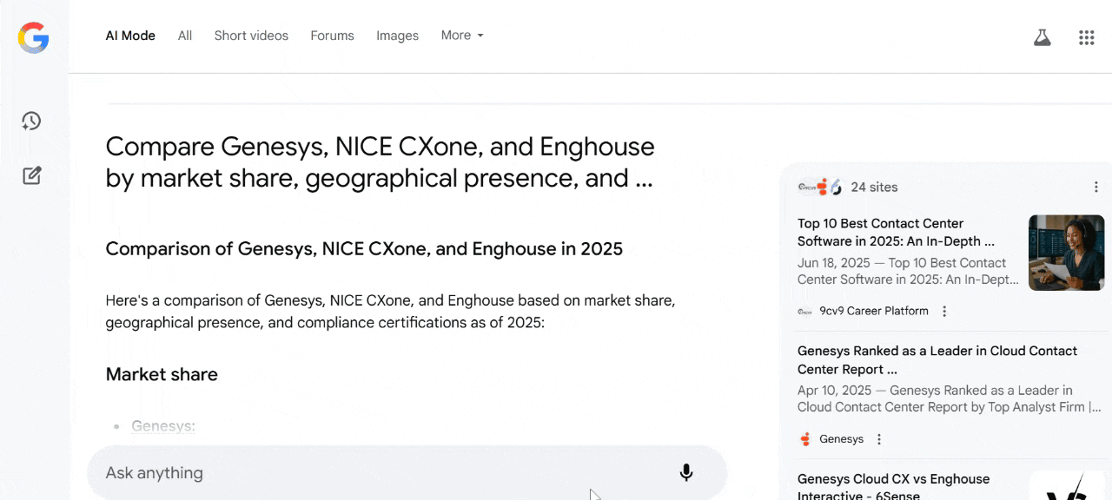
Task: Click the Ask anything input field
Action: tap(407, 473)
